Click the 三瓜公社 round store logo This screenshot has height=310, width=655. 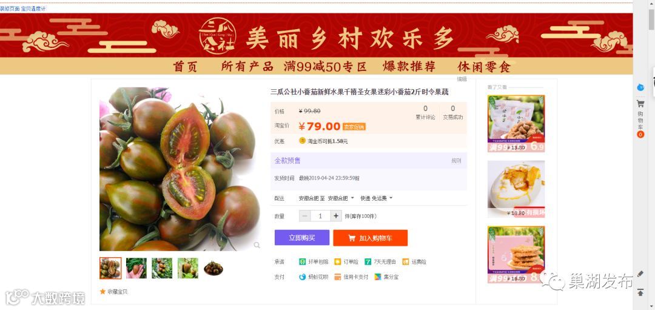coord(217,36)
